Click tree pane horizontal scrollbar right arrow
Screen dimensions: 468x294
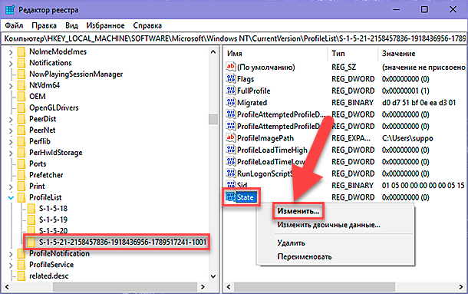point(203,287)
